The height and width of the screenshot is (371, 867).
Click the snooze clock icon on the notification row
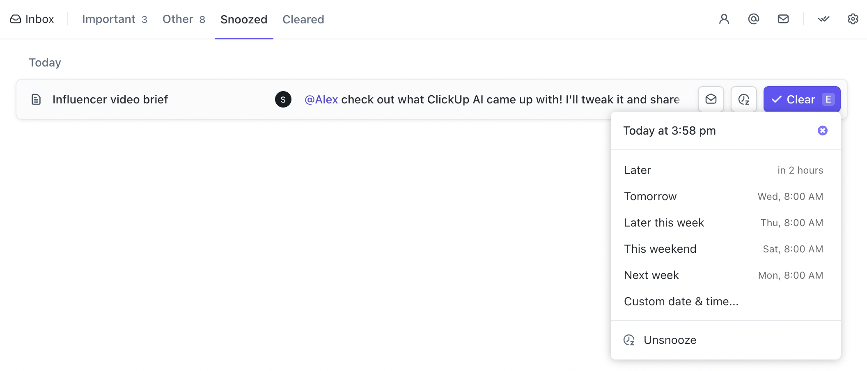click(743, 99)
